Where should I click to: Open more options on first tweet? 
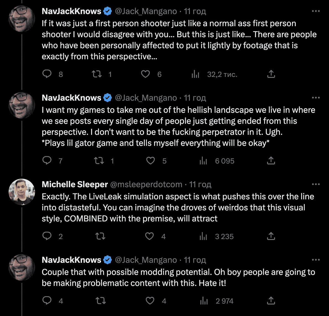pos(316,11)
